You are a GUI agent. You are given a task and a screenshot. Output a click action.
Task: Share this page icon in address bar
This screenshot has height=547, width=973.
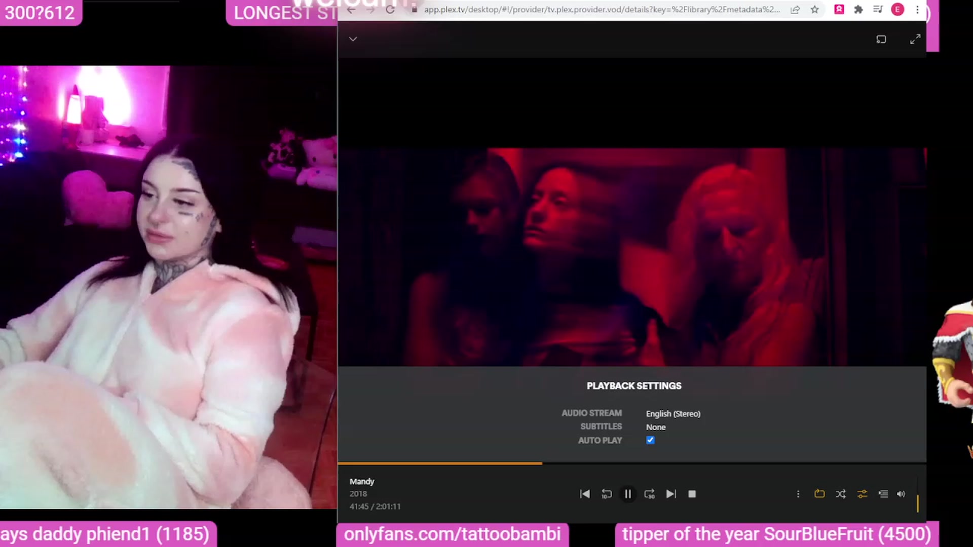pos(795,10)
